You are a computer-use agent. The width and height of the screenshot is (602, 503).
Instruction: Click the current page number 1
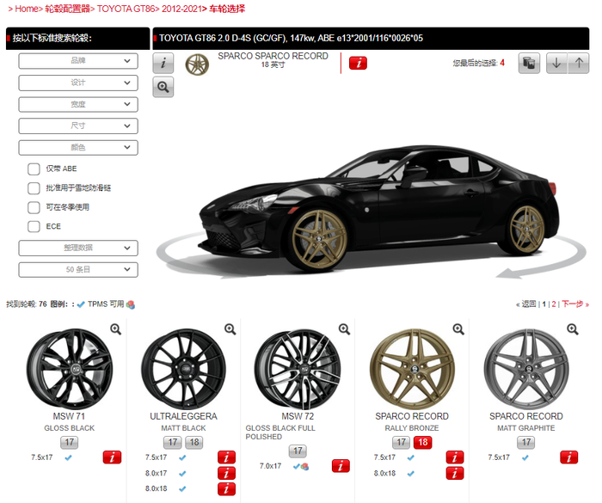click(544, 304)
